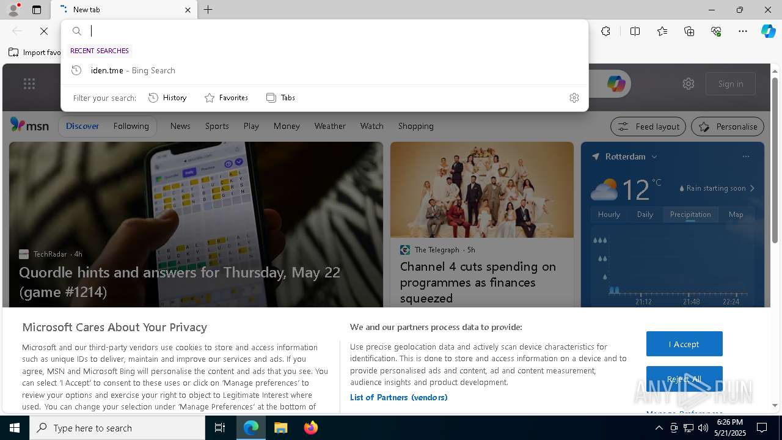Screen dimensions: 782x440
Task: Open MSN page settings gear
Action: [689, 84]
